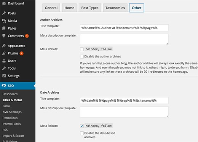This screenshot has height=142, width=198.
Task: Click the Author Archives title template field
Action: 124,28
